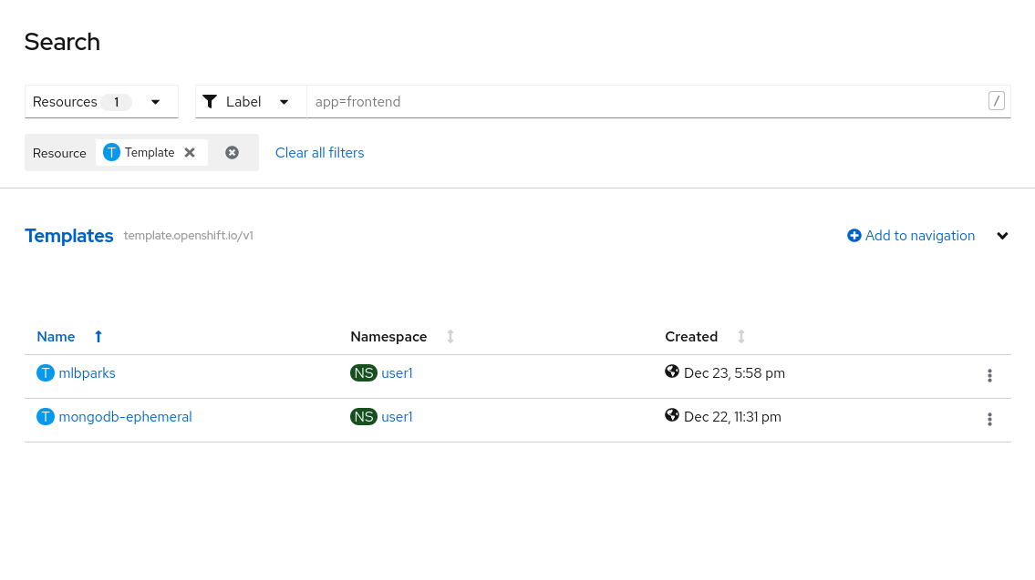Open kebab menu for mlbparks row
This screenshot has width=1035, height=580.
[989, 375]
